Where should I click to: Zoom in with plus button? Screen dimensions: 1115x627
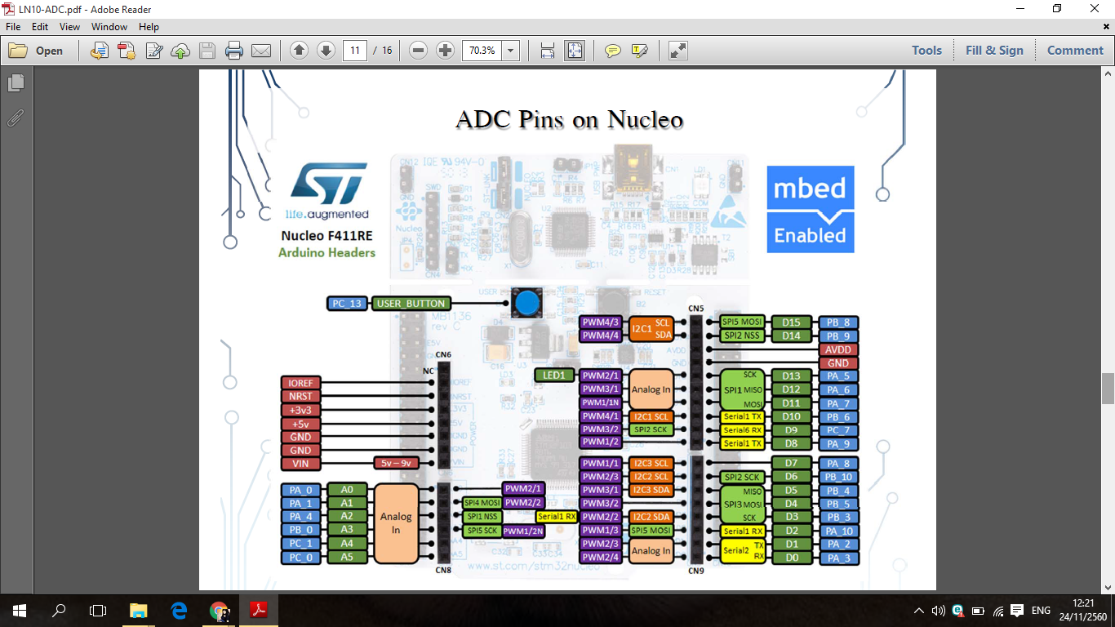[445, 51]
